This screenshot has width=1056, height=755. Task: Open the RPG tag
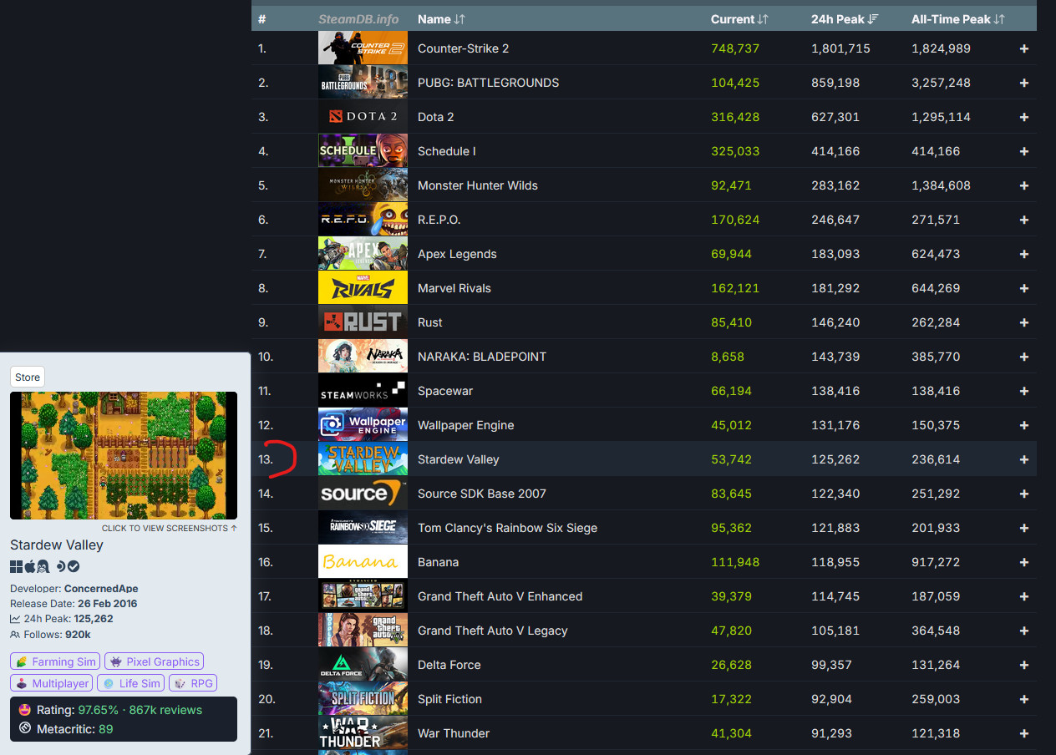coord(193,683)
